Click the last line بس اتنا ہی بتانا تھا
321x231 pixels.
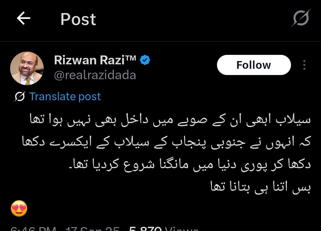click(261, 187)
